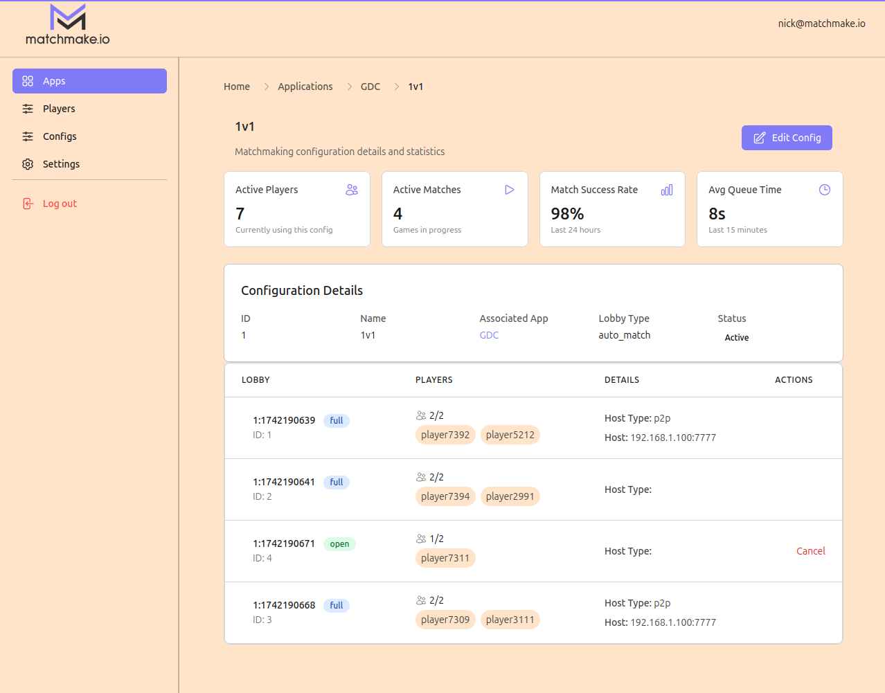The image size is (885, 693).
Task: Click the pencil icon inside Edit Config button
Action: [x=760, y=137]
